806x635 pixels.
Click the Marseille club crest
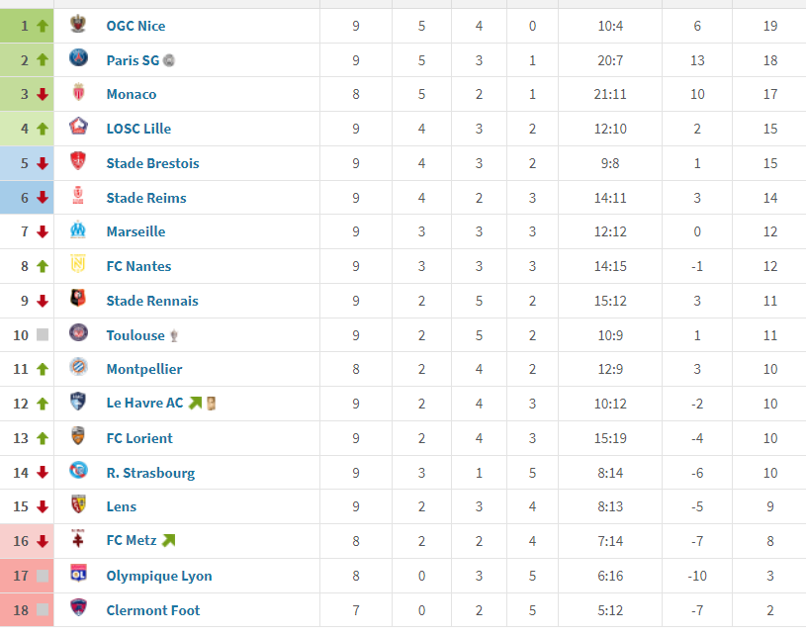tap(78, 231)
